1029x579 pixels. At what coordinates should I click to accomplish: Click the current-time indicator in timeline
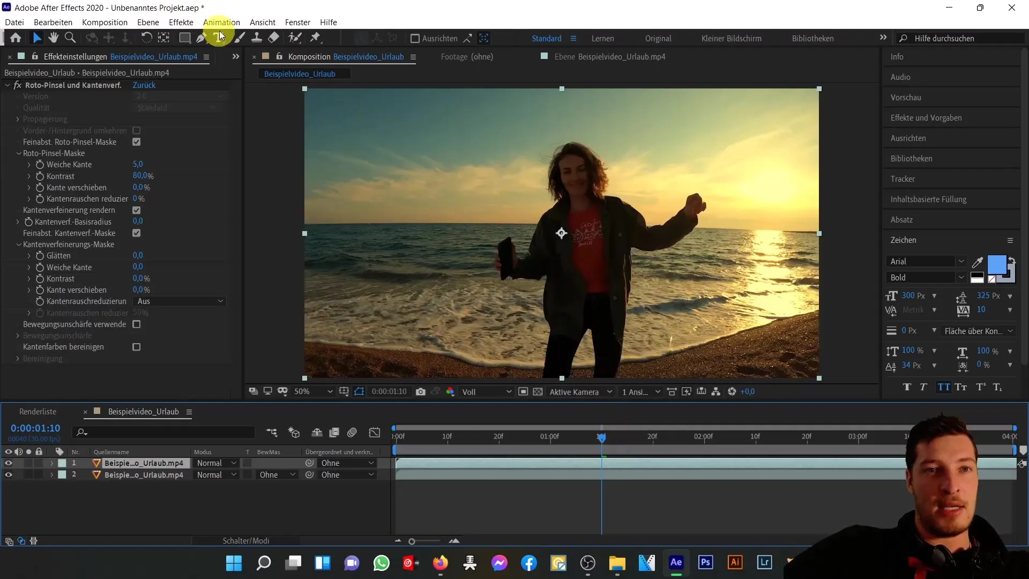pyautogui.click(x=601, y=438)
